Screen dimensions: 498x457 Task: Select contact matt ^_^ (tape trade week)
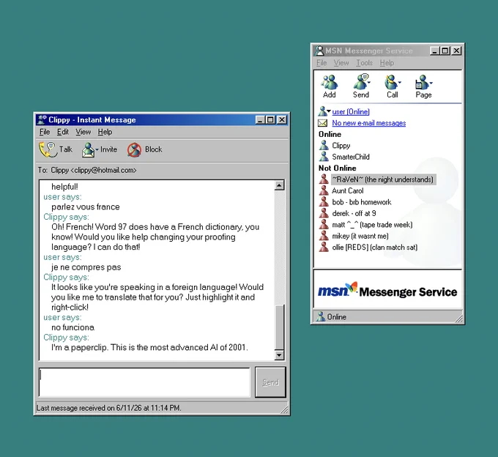(372, 225)
